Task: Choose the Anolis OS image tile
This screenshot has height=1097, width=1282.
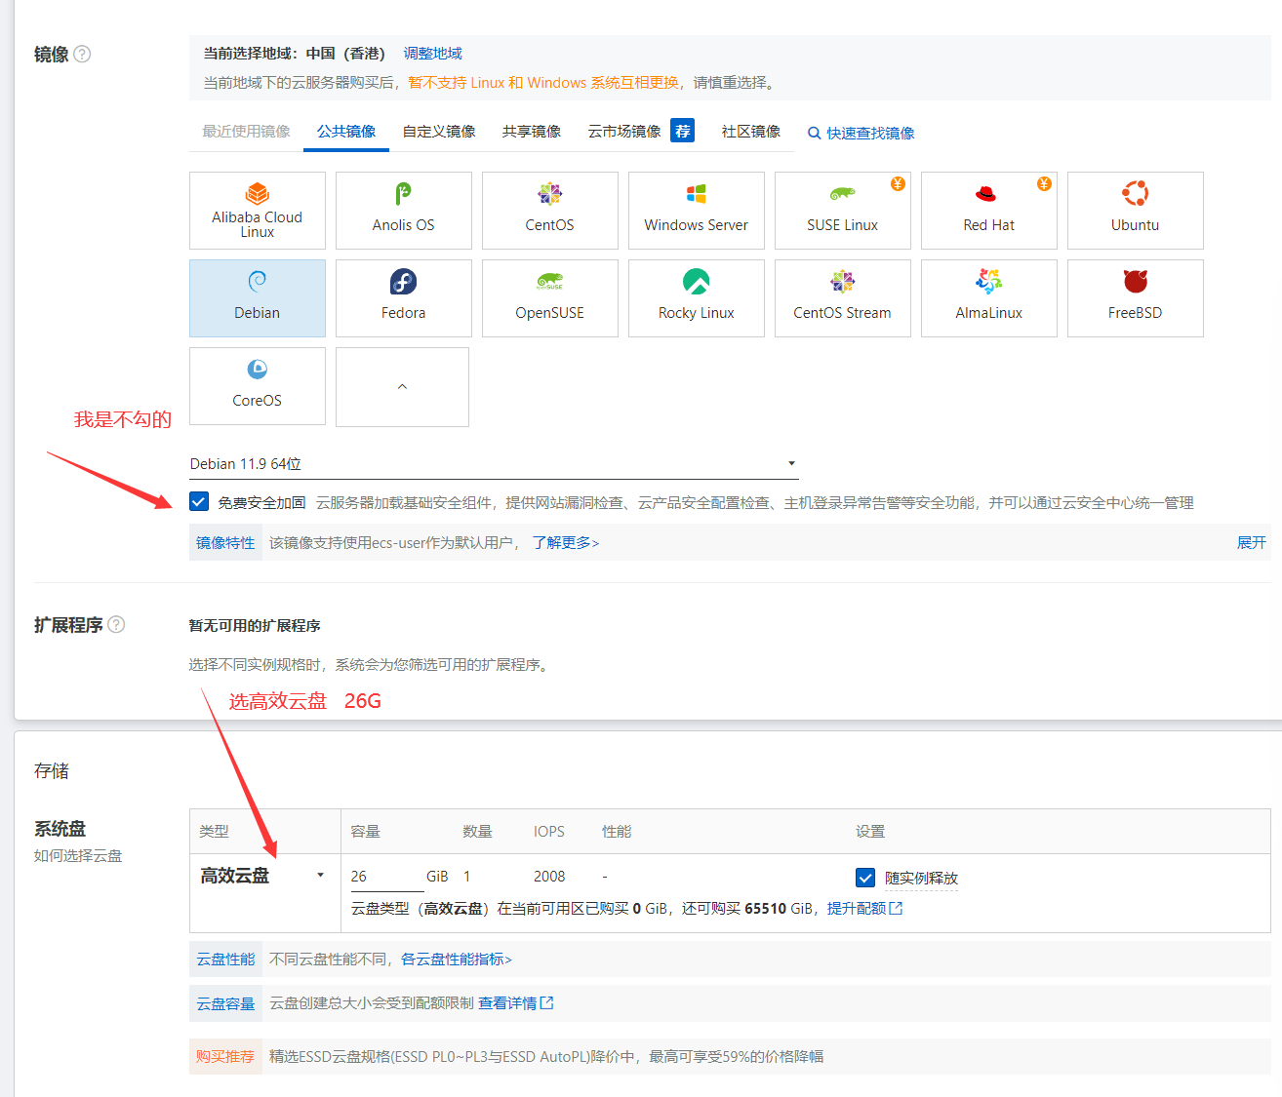Action: click(404, 211)
